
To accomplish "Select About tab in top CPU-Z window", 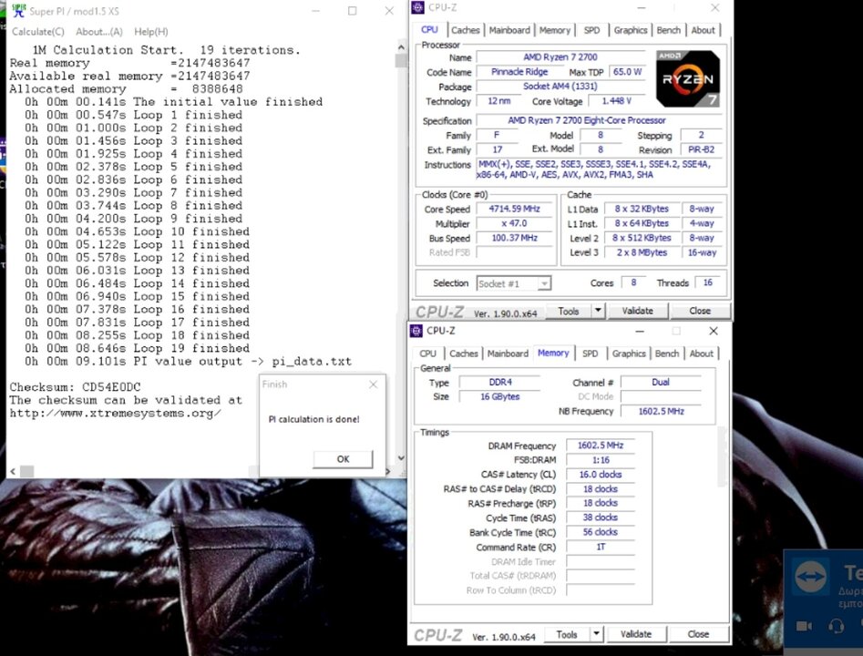I will click(704, 30).
